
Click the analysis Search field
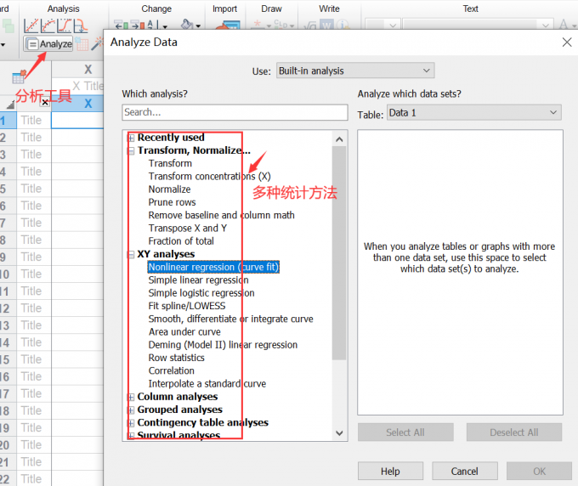(x=235, y=112)
